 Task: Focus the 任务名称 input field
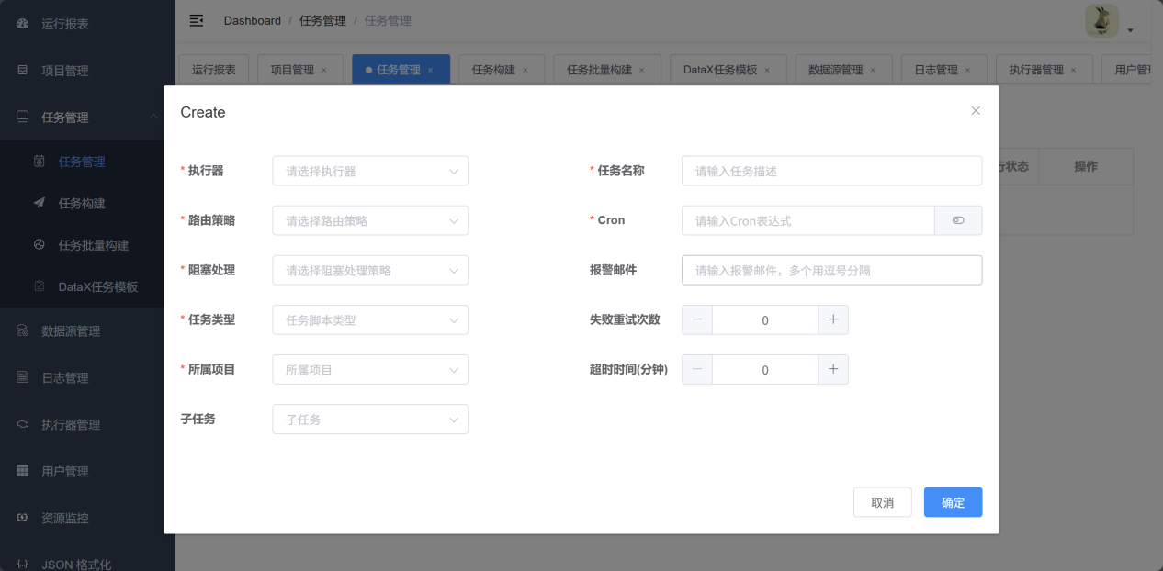(x=831, y=171)
